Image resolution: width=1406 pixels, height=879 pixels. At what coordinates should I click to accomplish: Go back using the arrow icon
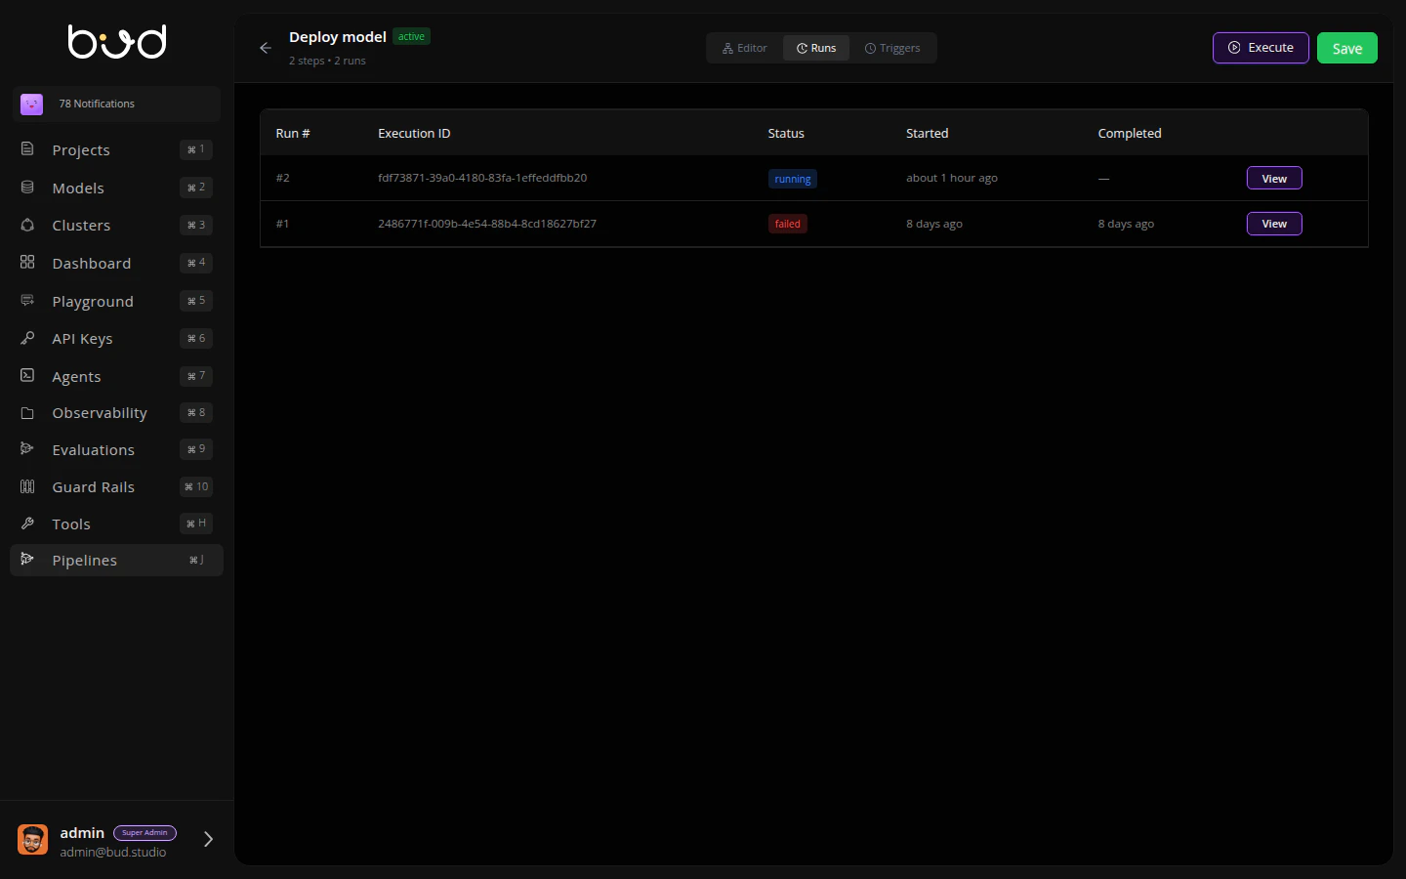266,48
